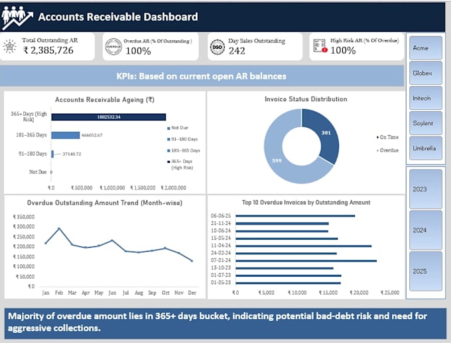Click the Majority of overdue amount insight text
The width and height of the screenshot is (451, 343).
pyautogui.click(x=217, y=322)
